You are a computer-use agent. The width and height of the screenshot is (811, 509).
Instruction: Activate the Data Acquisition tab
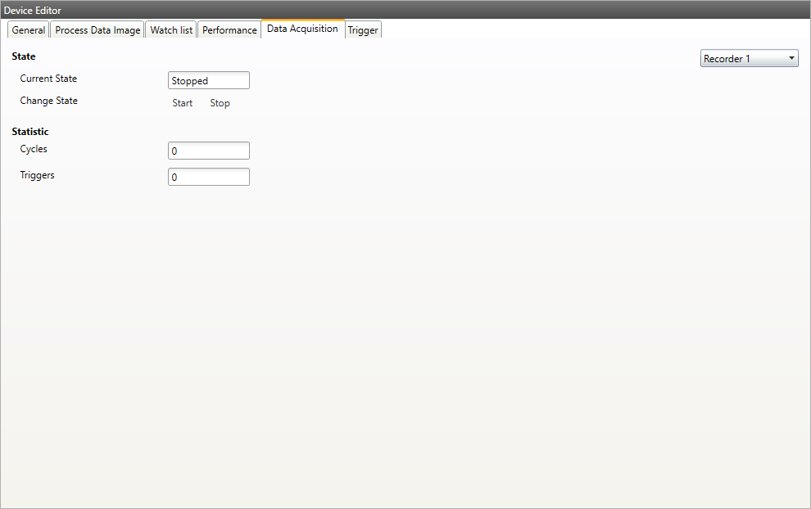point(302,28)
